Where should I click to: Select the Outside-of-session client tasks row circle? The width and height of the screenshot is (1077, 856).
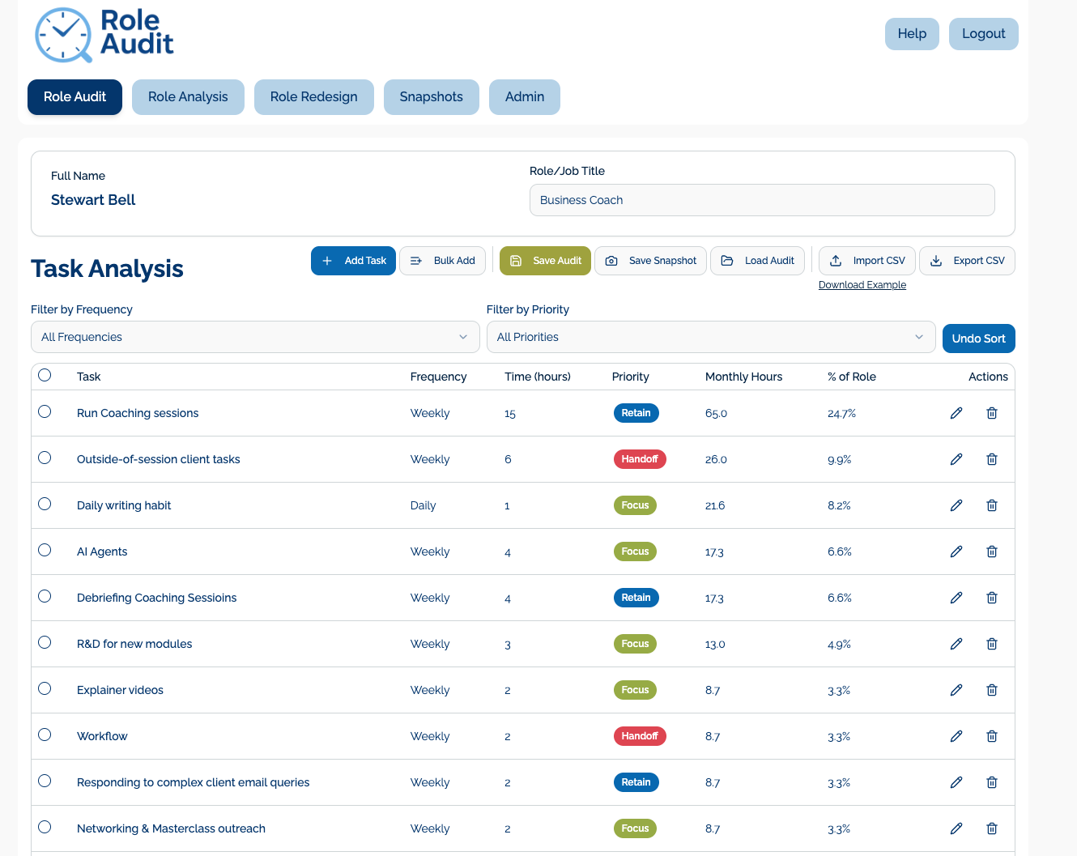(x=45, y=458)
